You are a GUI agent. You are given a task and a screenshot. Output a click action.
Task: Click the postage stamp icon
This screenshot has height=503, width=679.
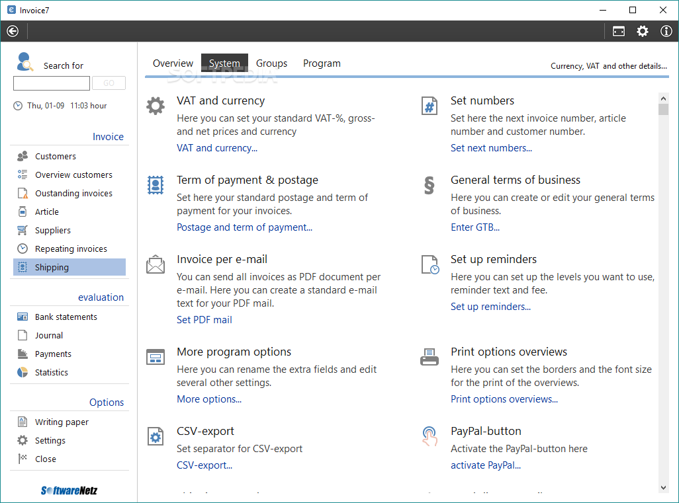point(155,185)
